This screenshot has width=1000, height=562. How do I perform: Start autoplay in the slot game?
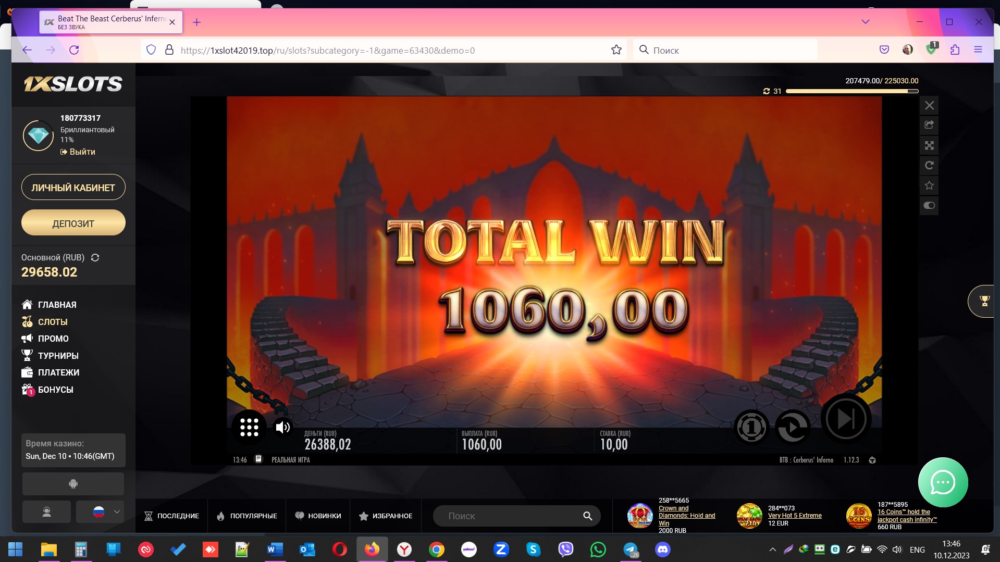(793, 428)
